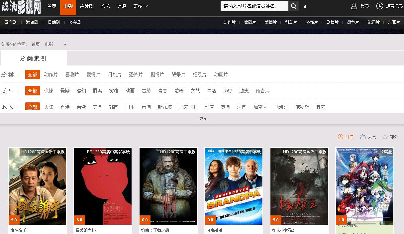This screenshot has width=404, height=234.
Task: Filter region by 香港
Action: [x=65, y=107]
